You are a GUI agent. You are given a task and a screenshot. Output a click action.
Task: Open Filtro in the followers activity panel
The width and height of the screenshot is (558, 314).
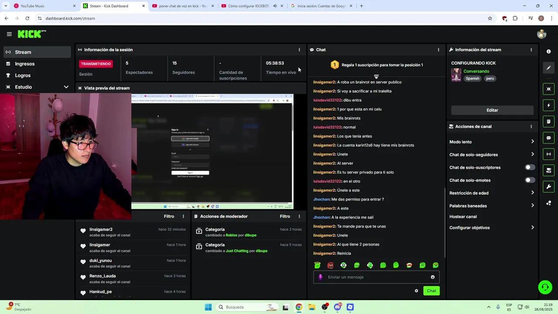(x=169, y=216)
